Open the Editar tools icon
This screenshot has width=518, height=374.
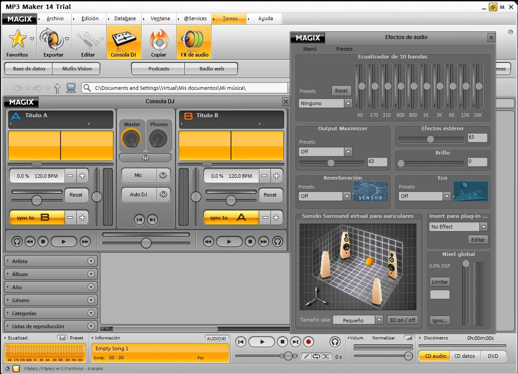88,42
